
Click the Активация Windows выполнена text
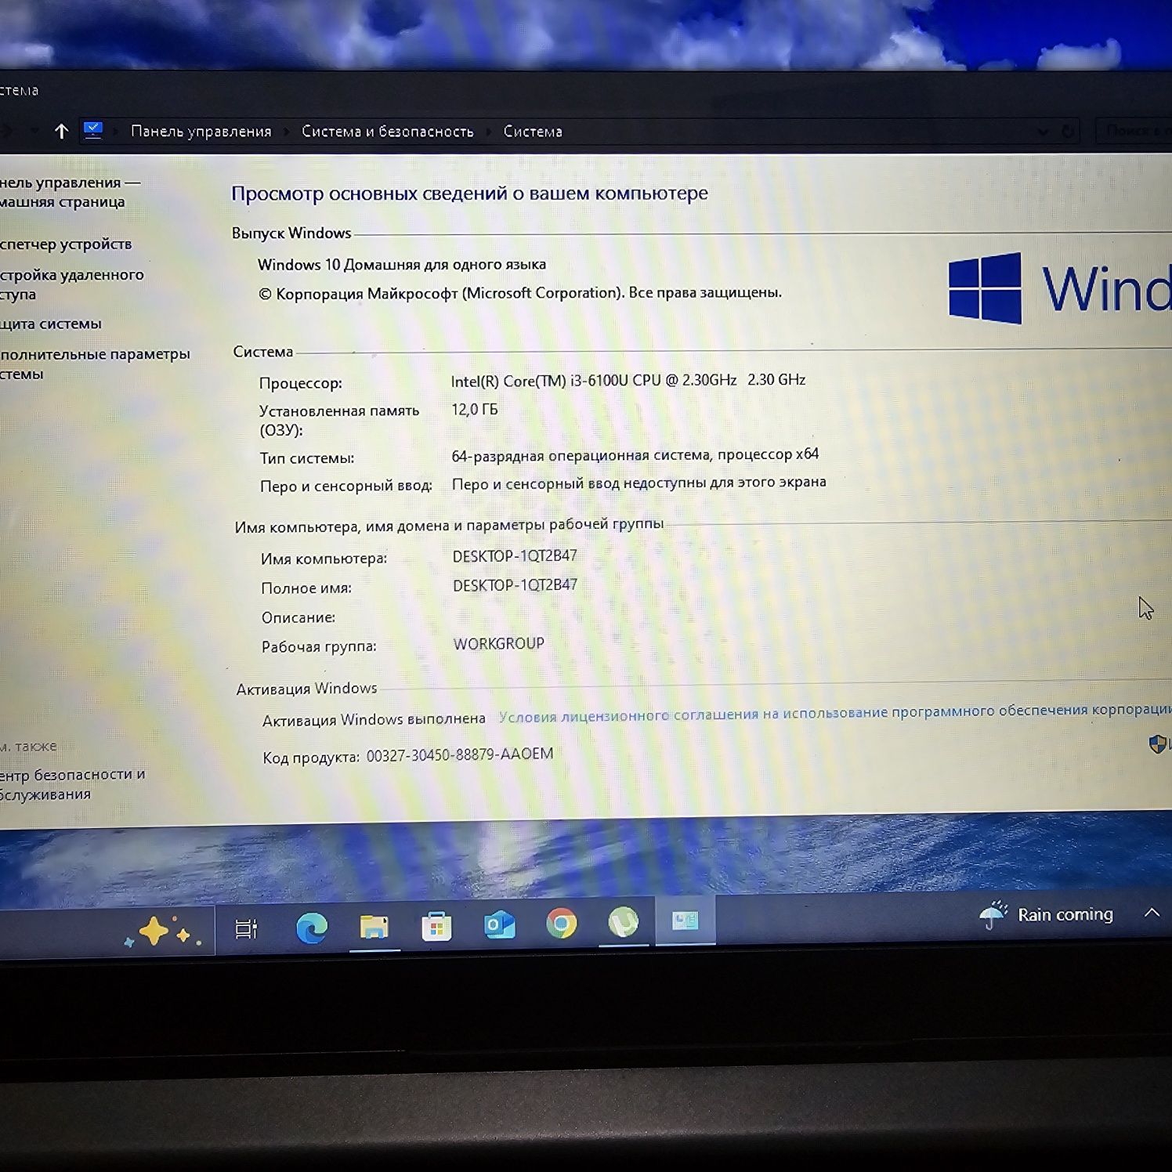374,719
